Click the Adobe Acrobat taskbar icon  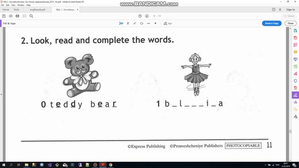103,165
